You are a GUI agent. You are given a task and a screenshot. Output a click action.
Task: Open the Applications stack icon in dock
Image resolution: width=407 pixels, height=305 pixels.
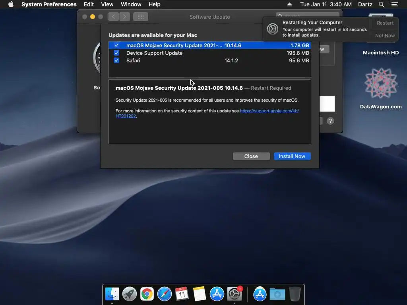260,294
